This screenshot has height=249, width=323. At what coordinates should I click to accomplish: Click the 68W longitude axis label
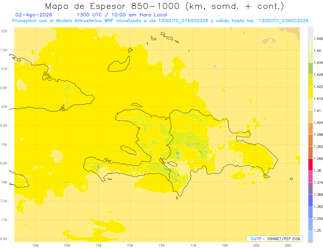click(x=287, y=245)
